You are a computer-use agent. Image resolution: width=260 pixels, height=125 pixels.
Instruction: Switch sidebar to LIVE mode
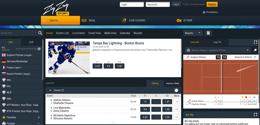click(x=31, y=42)
